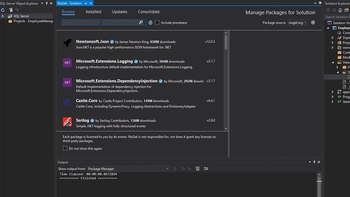Click the Microsoft.Extensions.Logging .NET icon

[x=67, y=62]
